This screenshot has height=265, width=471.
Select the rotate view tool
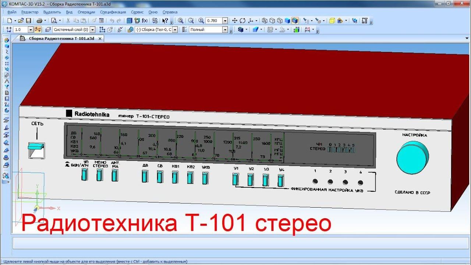(242, 21)
